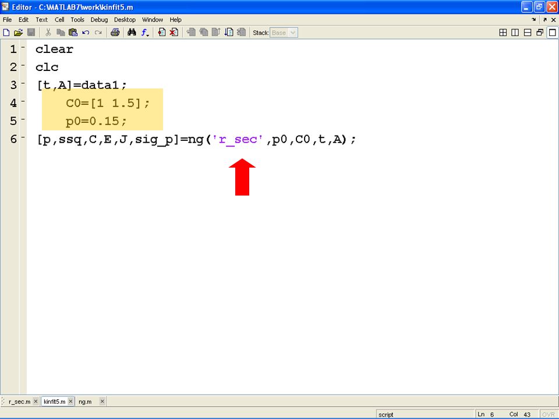559x419 pixels.
Task: Open the File menu
Action: pyautogui.click(x=7, y=20)
